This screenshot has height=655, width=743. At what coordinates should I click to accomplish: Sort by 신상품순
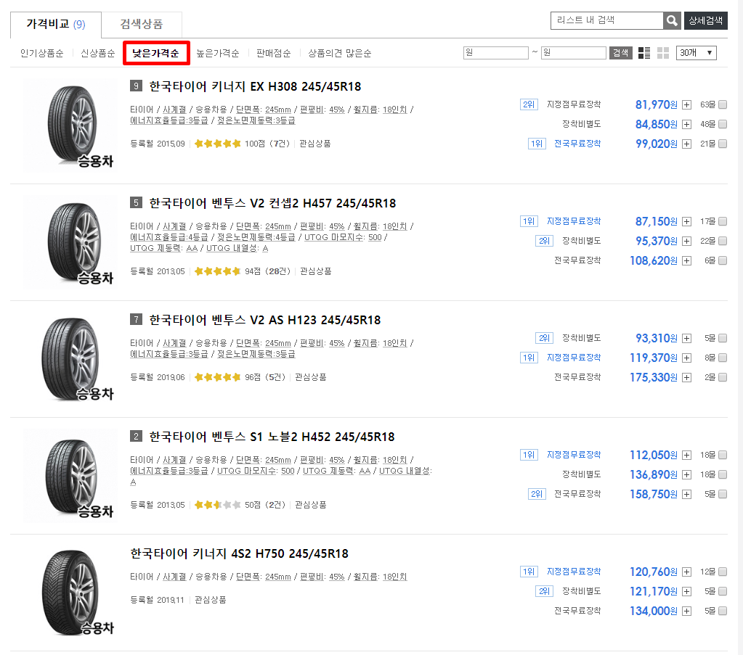coord(97,53)
